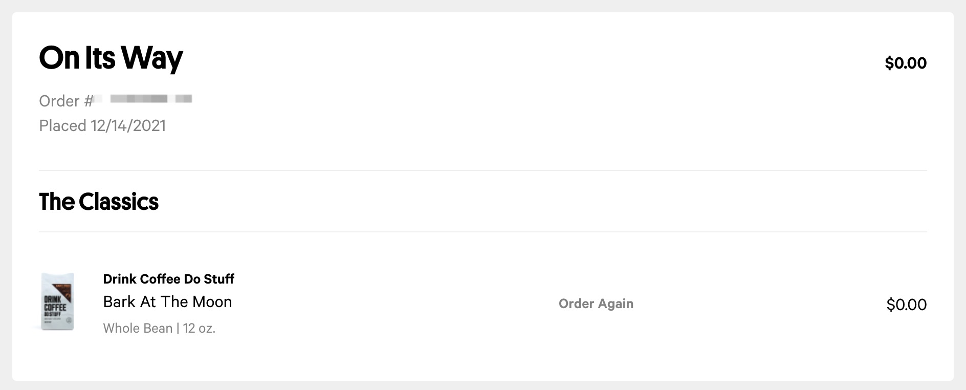
Task: Click the word "Placed" before the date
Action: [x=62, y=126]
